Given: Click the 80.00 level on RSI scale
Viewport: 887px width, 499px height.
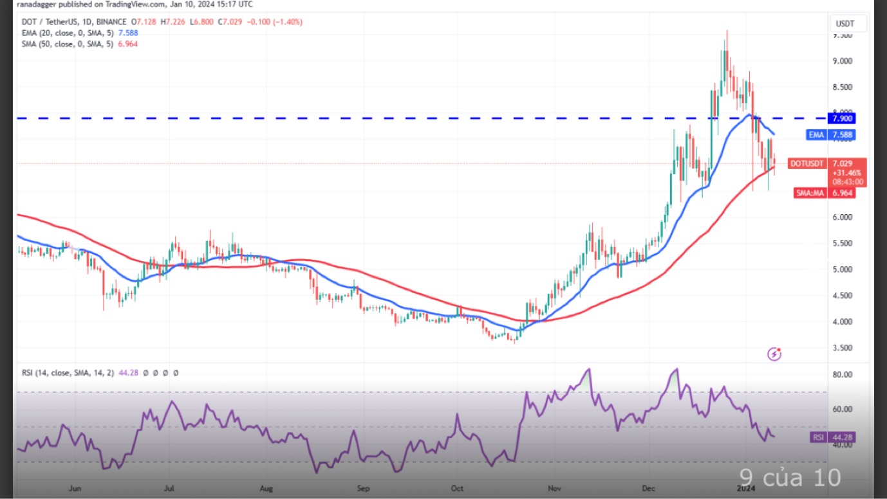Looking at the screenshot, I should (x=843, y=374).
